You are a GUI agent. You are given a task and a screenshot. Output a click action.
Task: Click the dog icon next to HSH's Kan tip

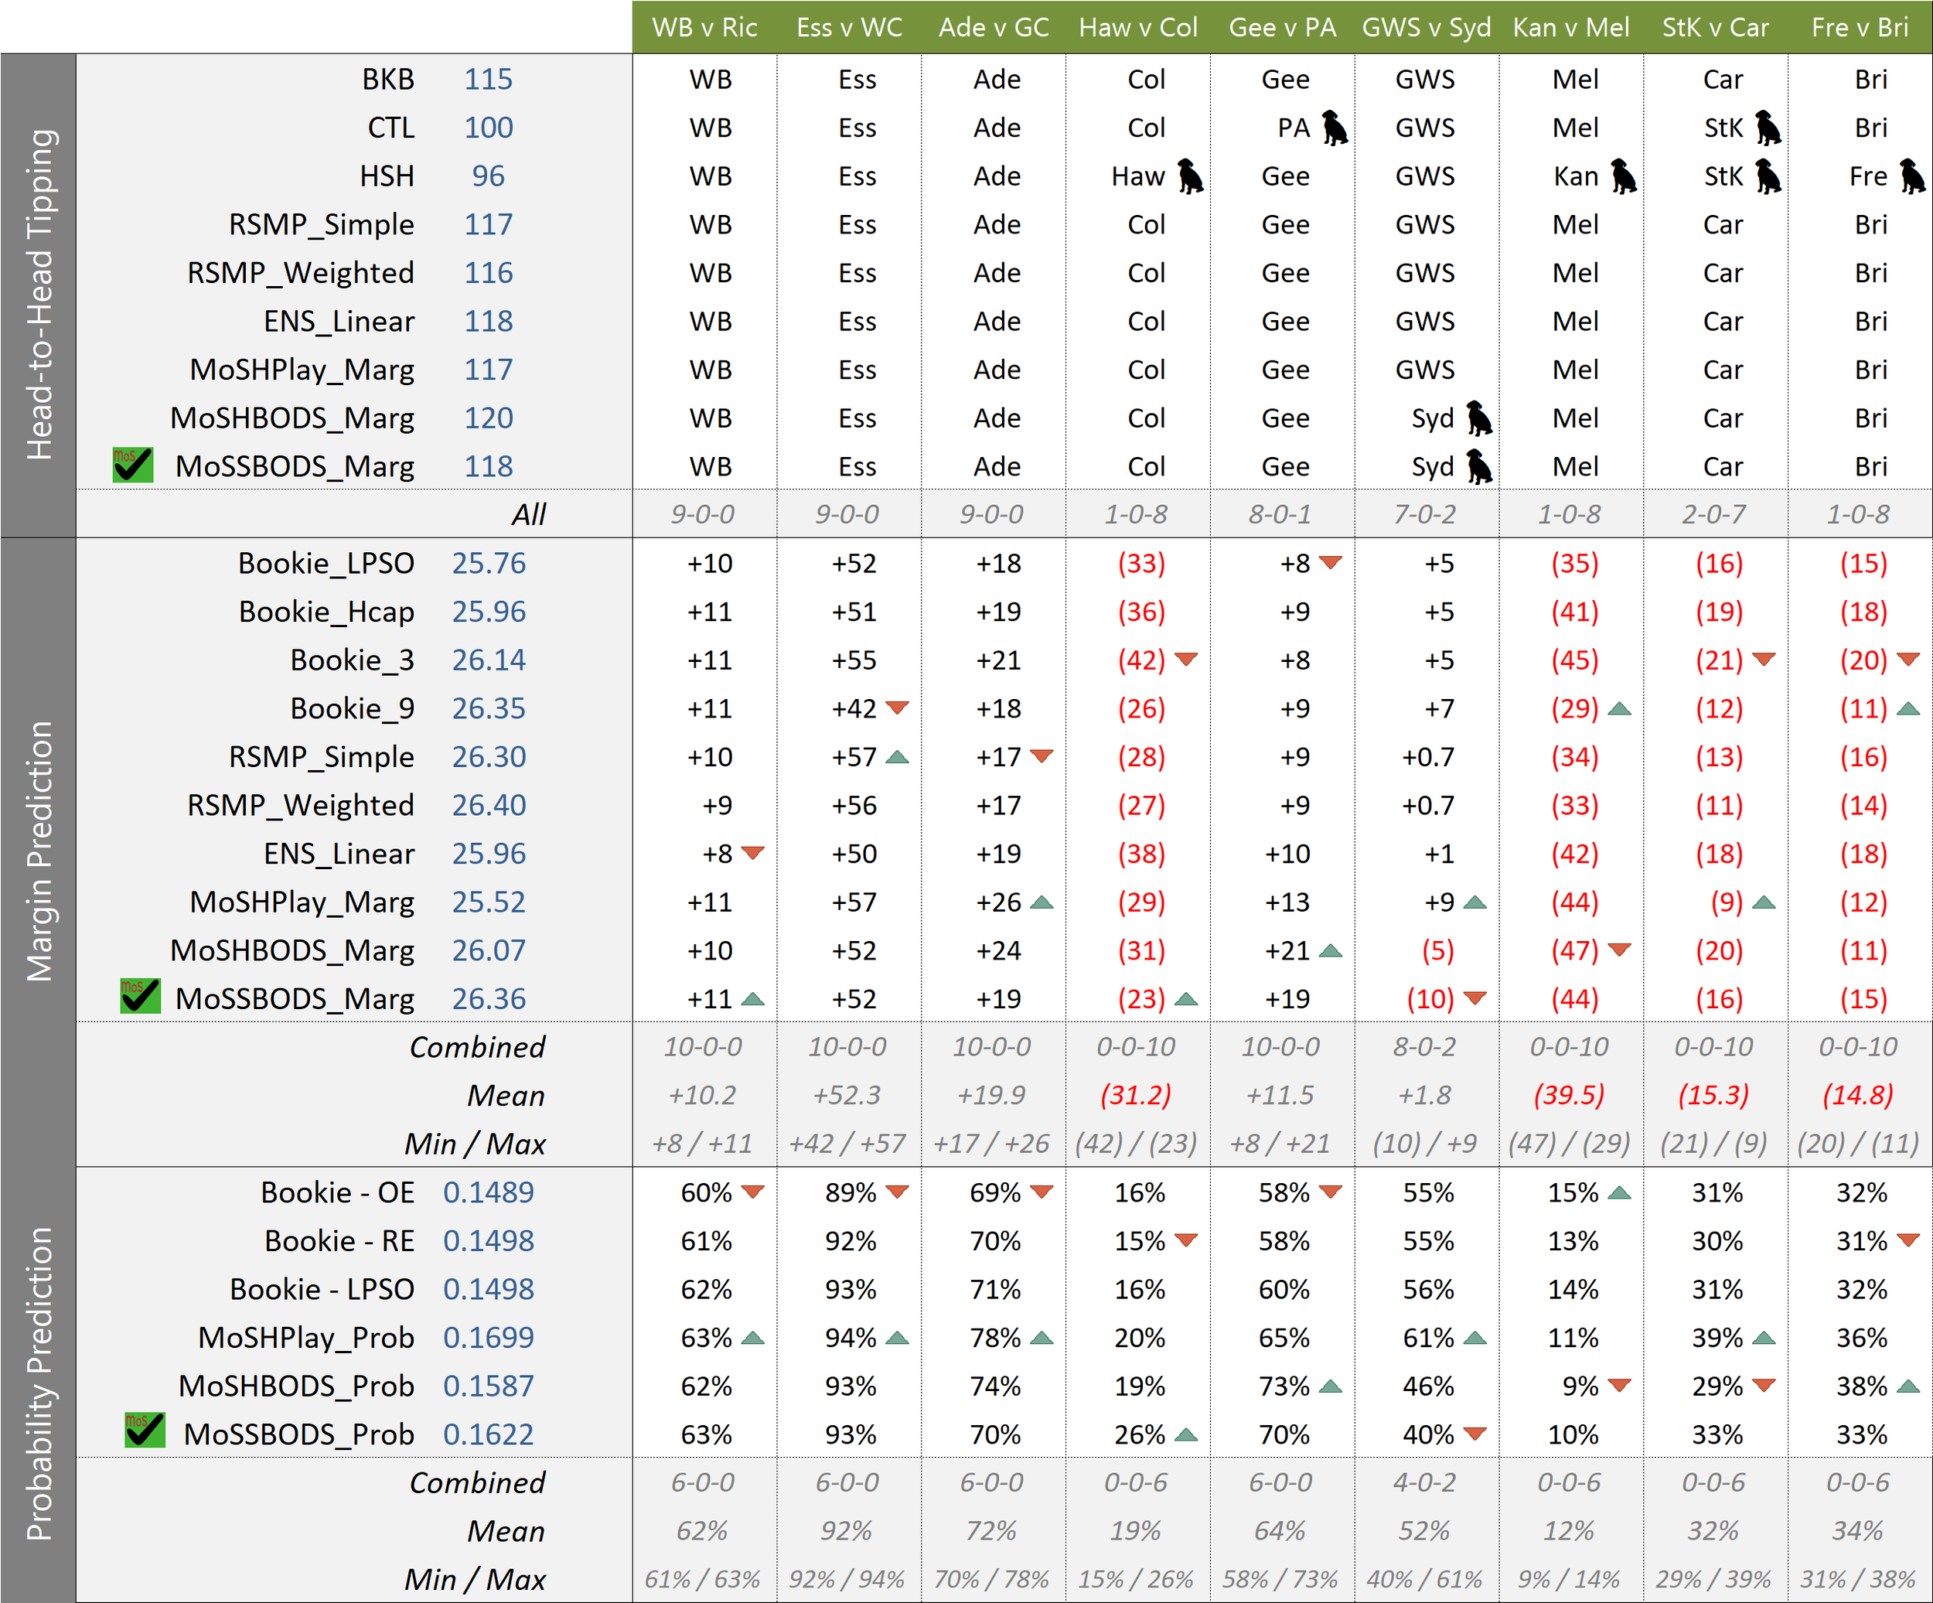(x=1624, y=176)
